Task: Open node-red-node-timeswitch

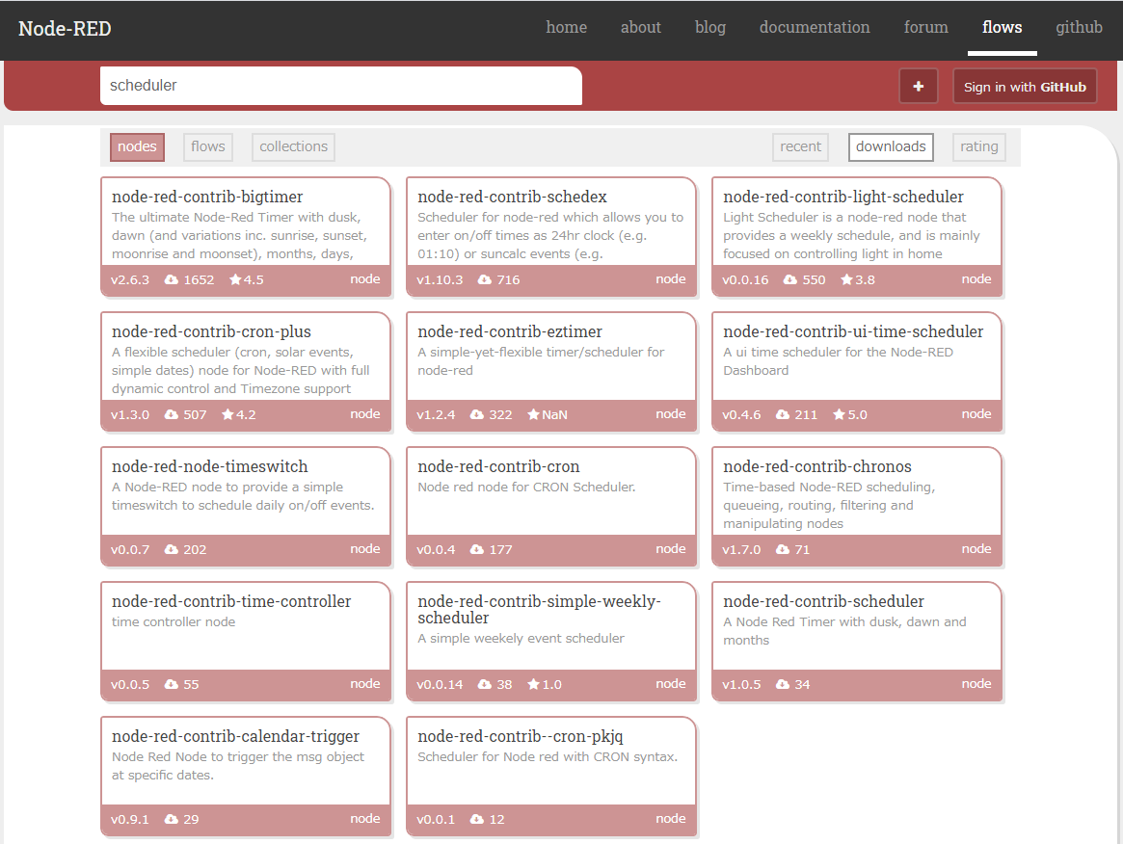Action: pyautogui.click(x=210, y=466)
